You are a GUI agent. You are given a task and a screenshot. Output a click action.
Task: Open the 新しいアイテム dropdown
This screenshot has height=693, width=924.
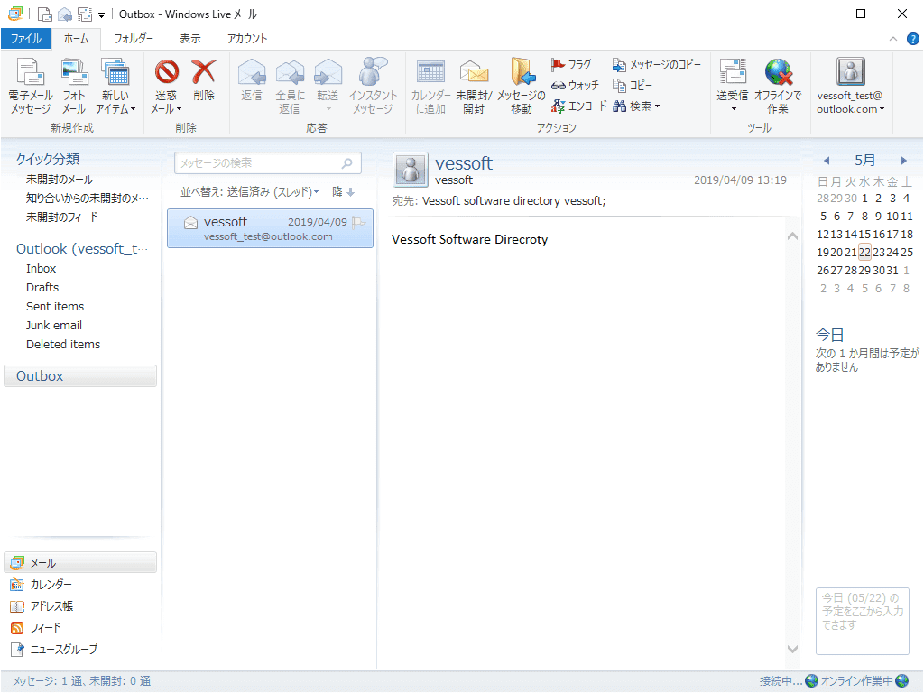pos(115,86)
